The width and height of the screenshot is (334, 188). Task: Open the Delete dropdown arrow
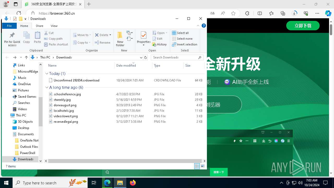click(110, 35)
